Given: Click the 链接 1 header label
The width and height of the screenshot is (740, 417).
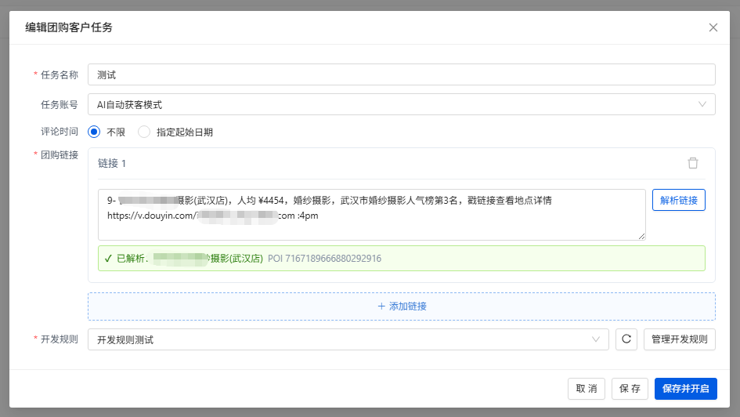Looking at the screenshot, I should click(112, 163).
